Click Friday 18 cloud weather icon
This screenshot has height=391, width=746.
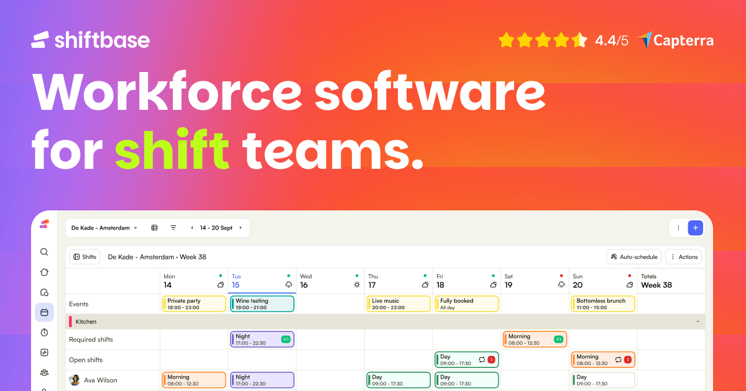(493, 285)
